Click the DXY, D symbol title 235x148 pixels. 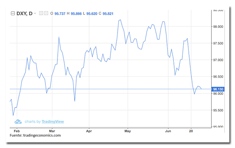click(x=24, y=13)
